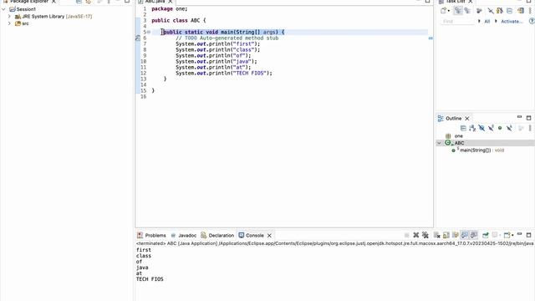This screenshot has width=535, height=301.
Task: Collapse the Session1 project tree
Action: (3, 9)
